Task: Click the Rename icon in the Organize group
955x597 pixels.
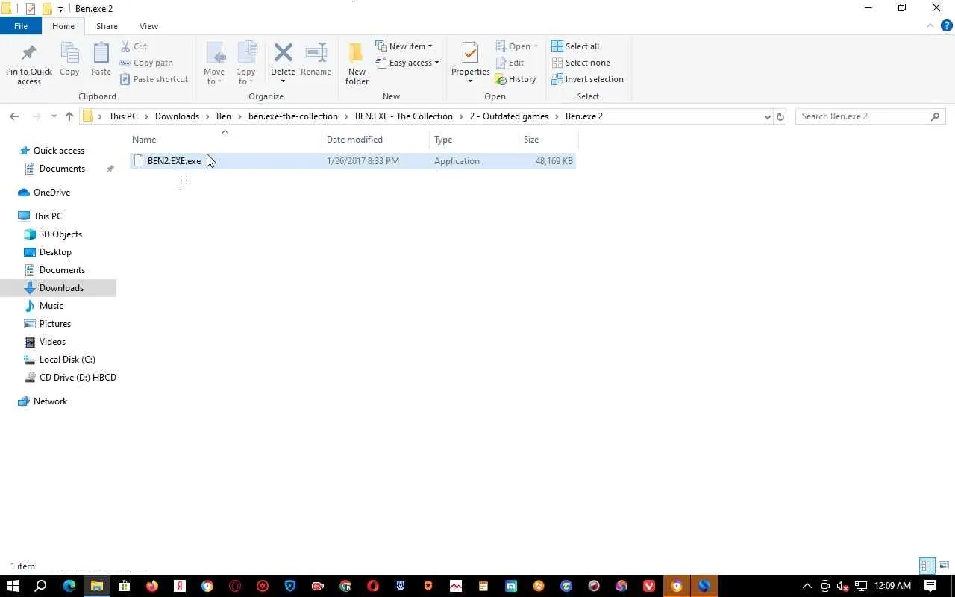Action: coord(316,54)
